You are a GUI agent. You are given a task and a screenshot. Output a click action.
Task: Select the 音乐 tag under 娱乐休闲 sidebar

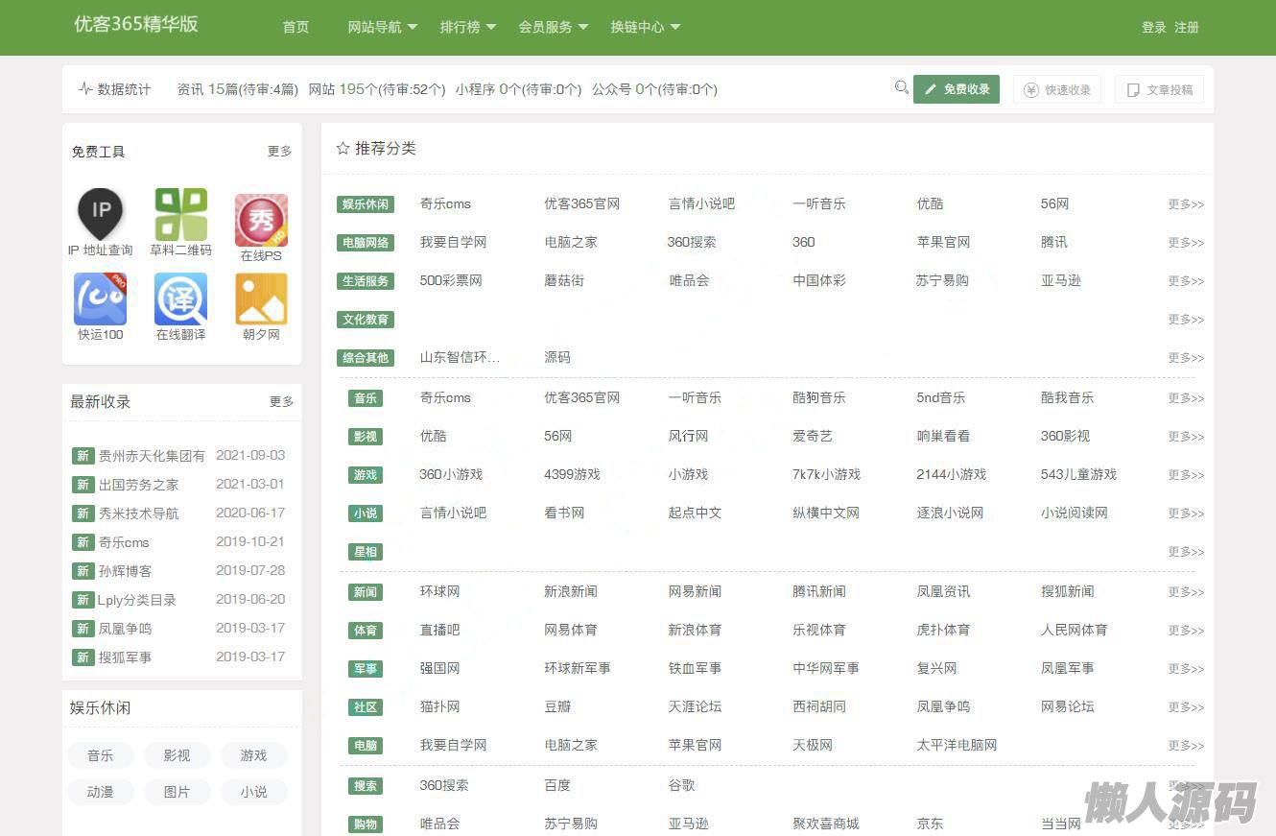101,755
